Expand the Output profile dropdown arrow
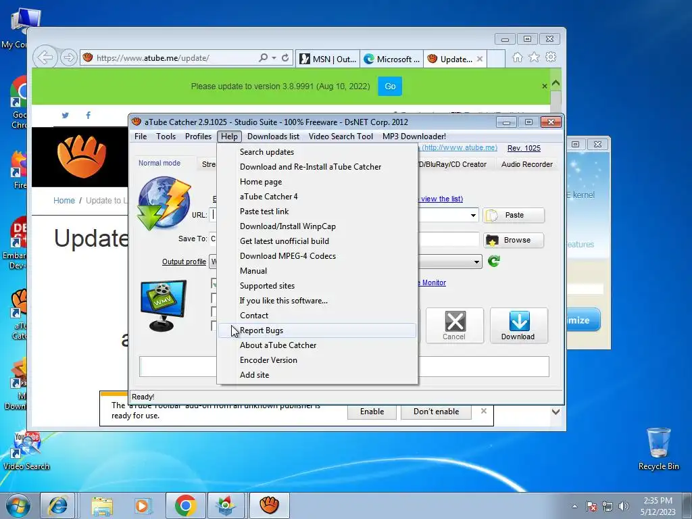 pyautogui.click(x=476, y=262)
